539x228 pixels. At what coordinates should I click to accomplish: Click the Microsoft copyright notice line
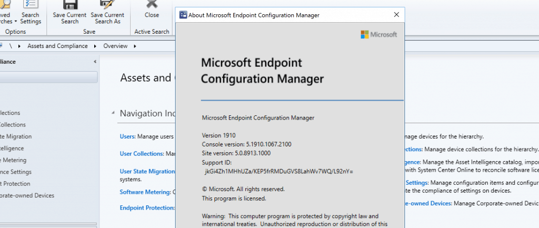coord(243,189)
